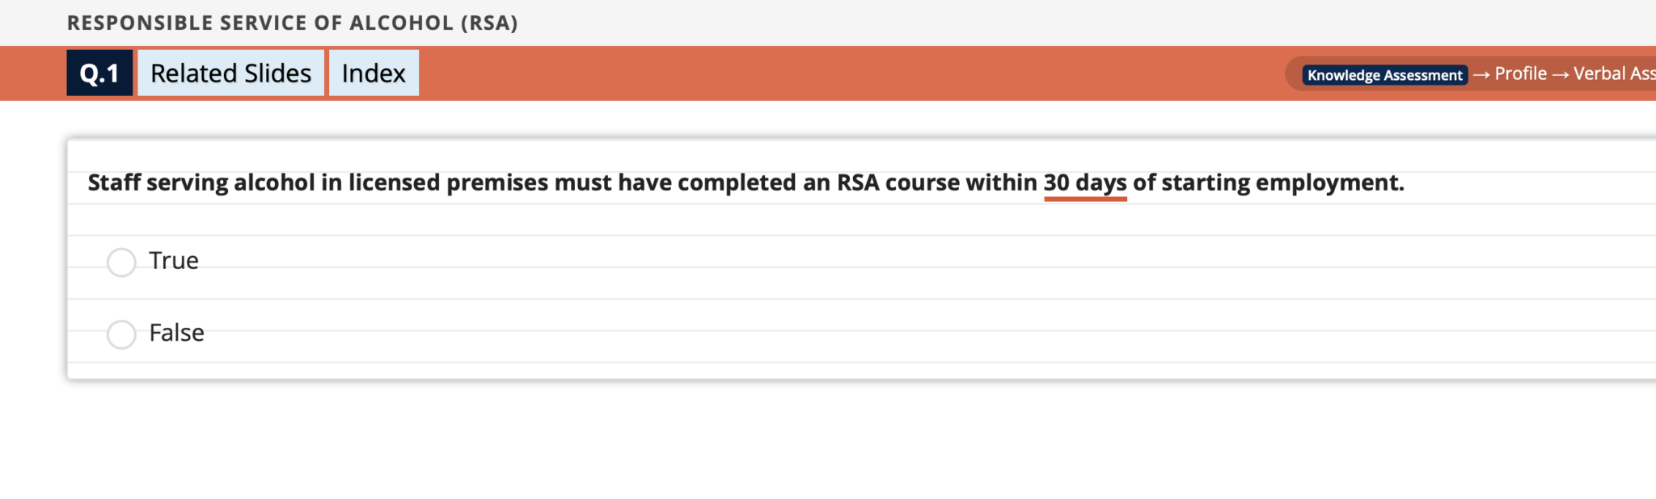This screenshot has width=1656, height=499.
Task: Click the question statement about staff serving alcohol
Action: click(566, 183)
